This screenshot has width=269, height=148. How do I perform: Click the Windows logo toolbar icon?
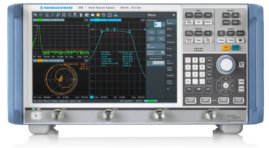[92, 15]
